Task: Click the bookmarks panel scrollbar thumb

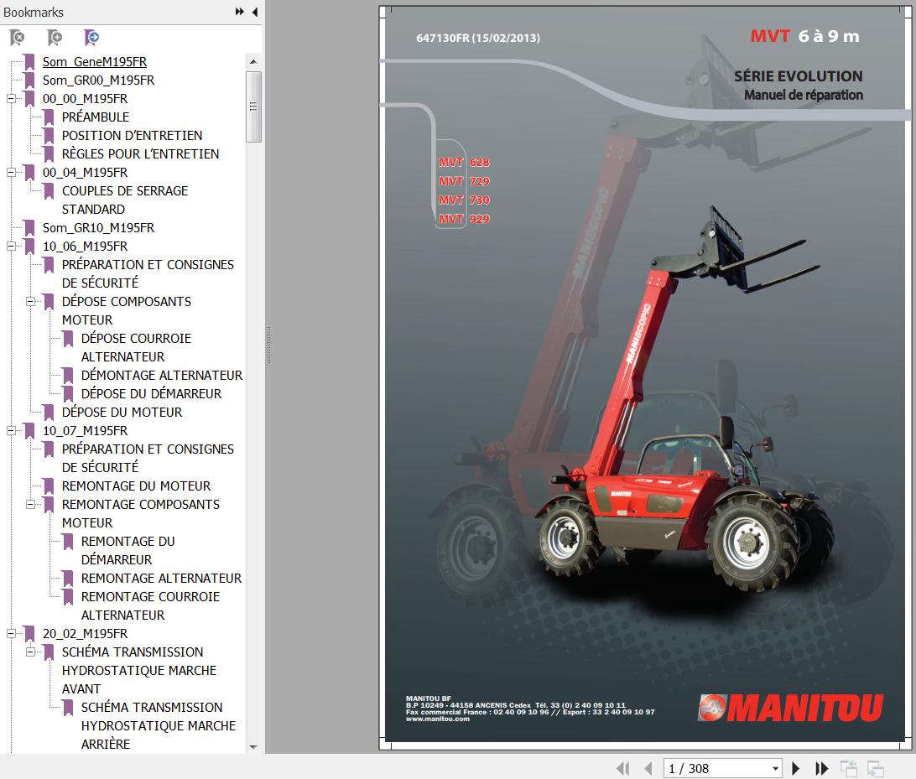Action: click(x=253, y=106)
